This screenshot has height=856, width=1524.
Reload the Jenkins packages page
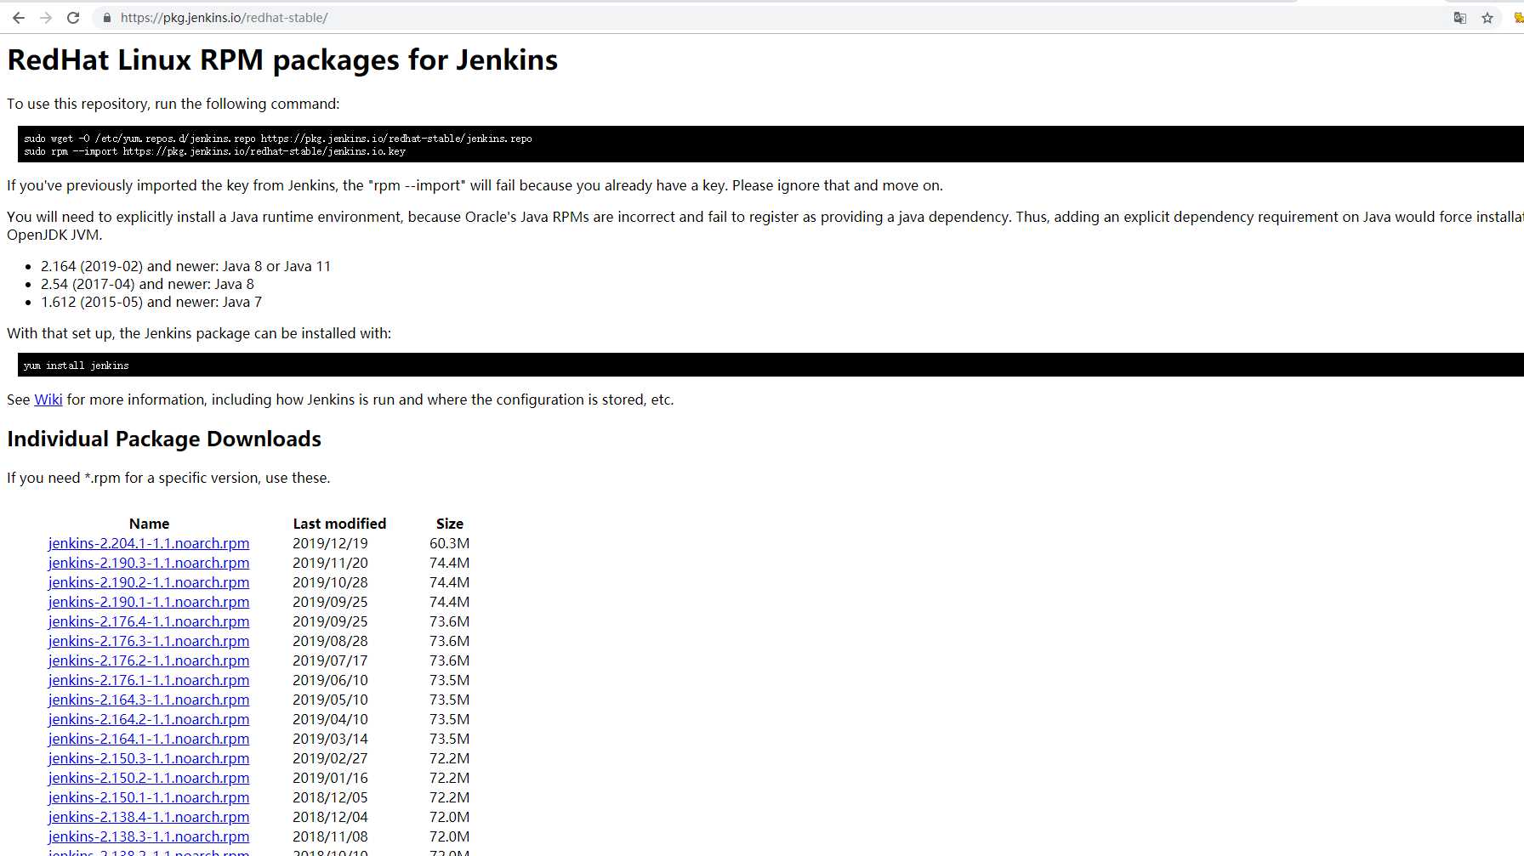click(73, 18)
